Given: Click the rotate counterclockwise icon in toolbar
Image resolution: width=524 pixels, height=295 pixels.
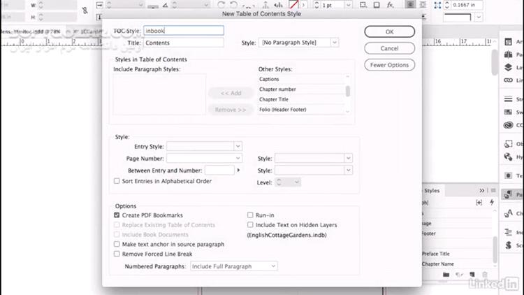Looking at the screenshot, I should point(233,5).
